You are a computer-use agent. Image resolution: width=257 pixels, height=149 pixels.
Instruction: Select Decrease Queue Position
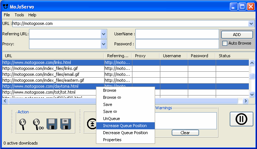(x=126, y=133)
